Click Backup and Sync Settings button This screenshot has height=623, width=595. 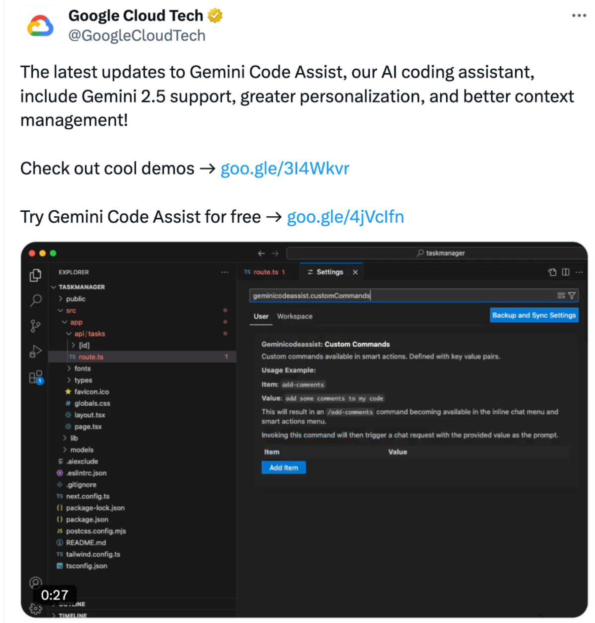tap(534, 315)
